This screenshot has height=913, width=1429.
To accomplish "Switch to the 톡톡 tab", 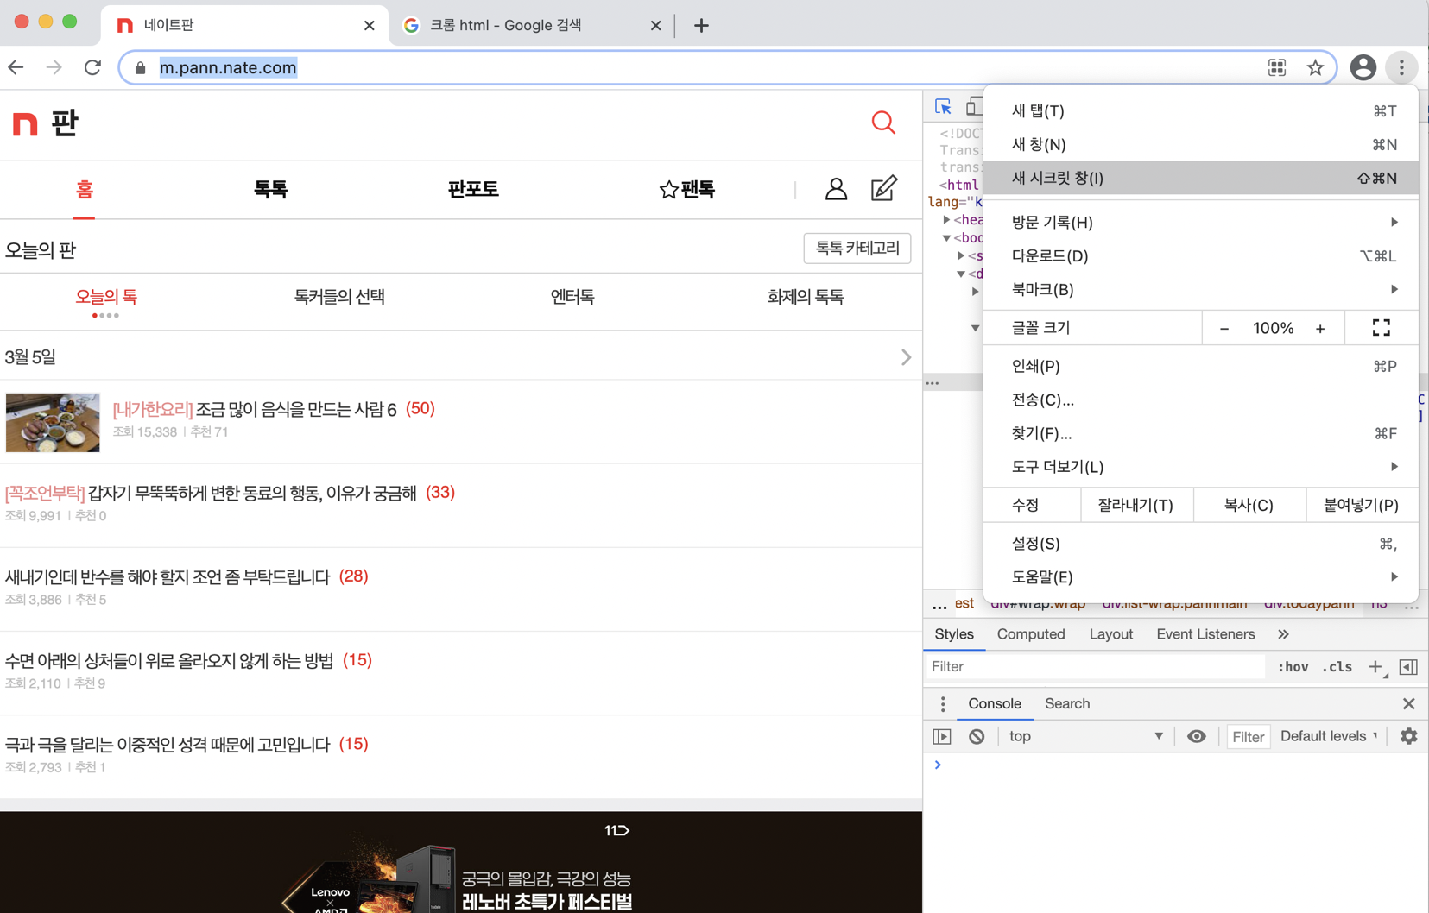I will (x=270, y=189).
